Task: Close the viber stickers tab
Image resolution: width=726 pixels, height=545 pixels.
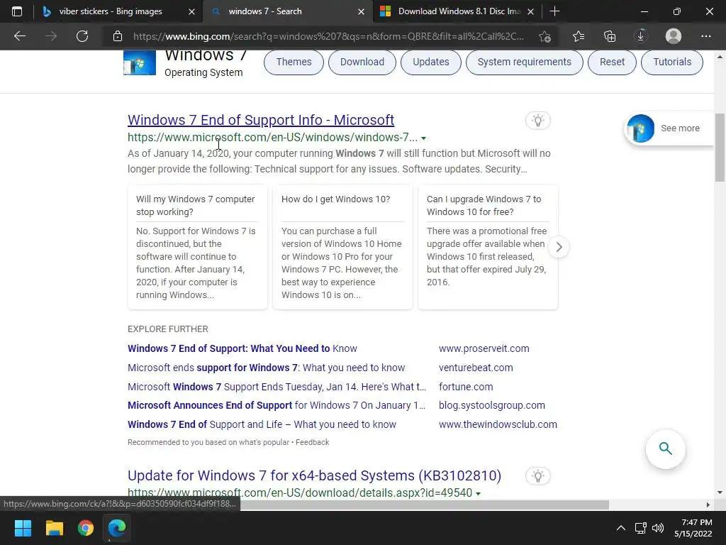Action: tap(191, 11)
